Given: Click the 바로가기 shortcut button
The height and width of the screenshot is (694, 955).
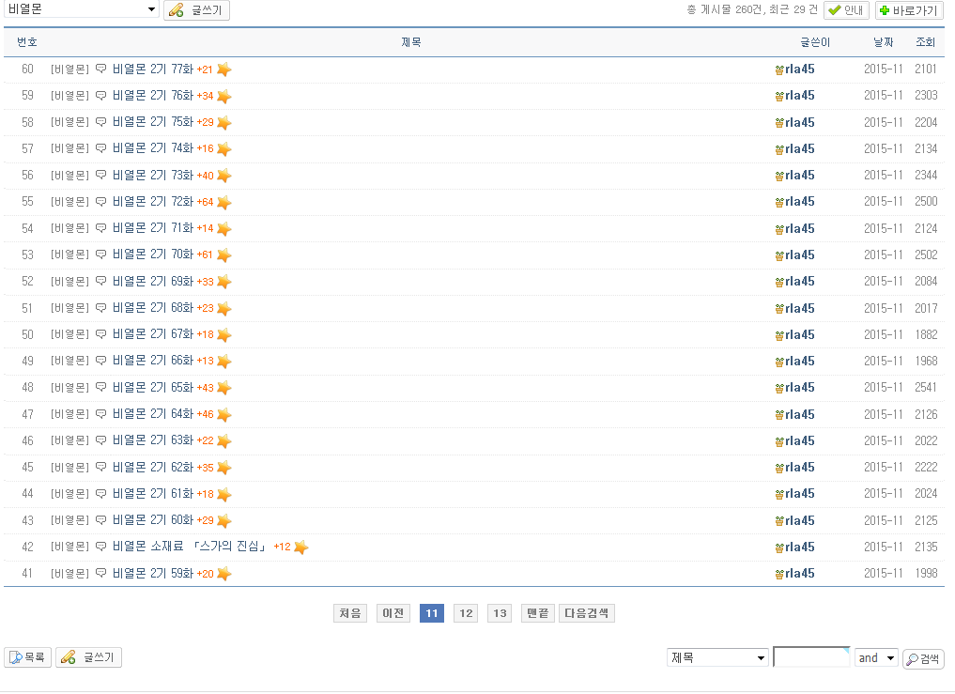Looking at the screenshot, I should click(x=908, y=10).
